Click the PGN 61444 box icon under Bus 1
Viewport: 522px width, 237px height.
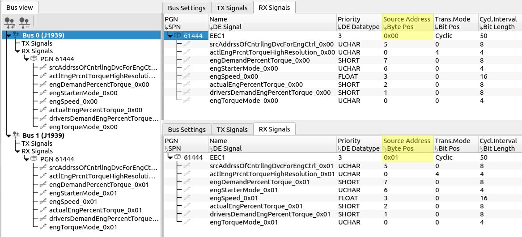34,159
